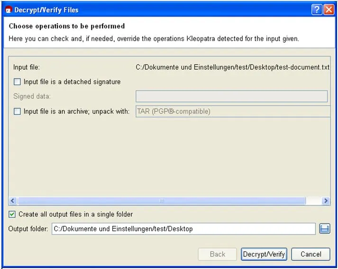The width and height of the screenshot is (338, 269).
Task: Click the Decrypt/Verify button
Action: 264,254
